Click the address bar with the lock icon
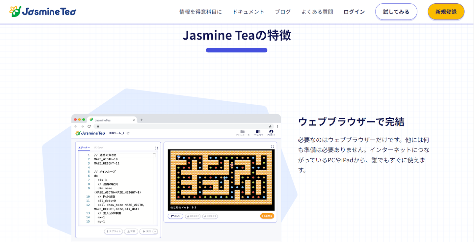 click(184, 126)
